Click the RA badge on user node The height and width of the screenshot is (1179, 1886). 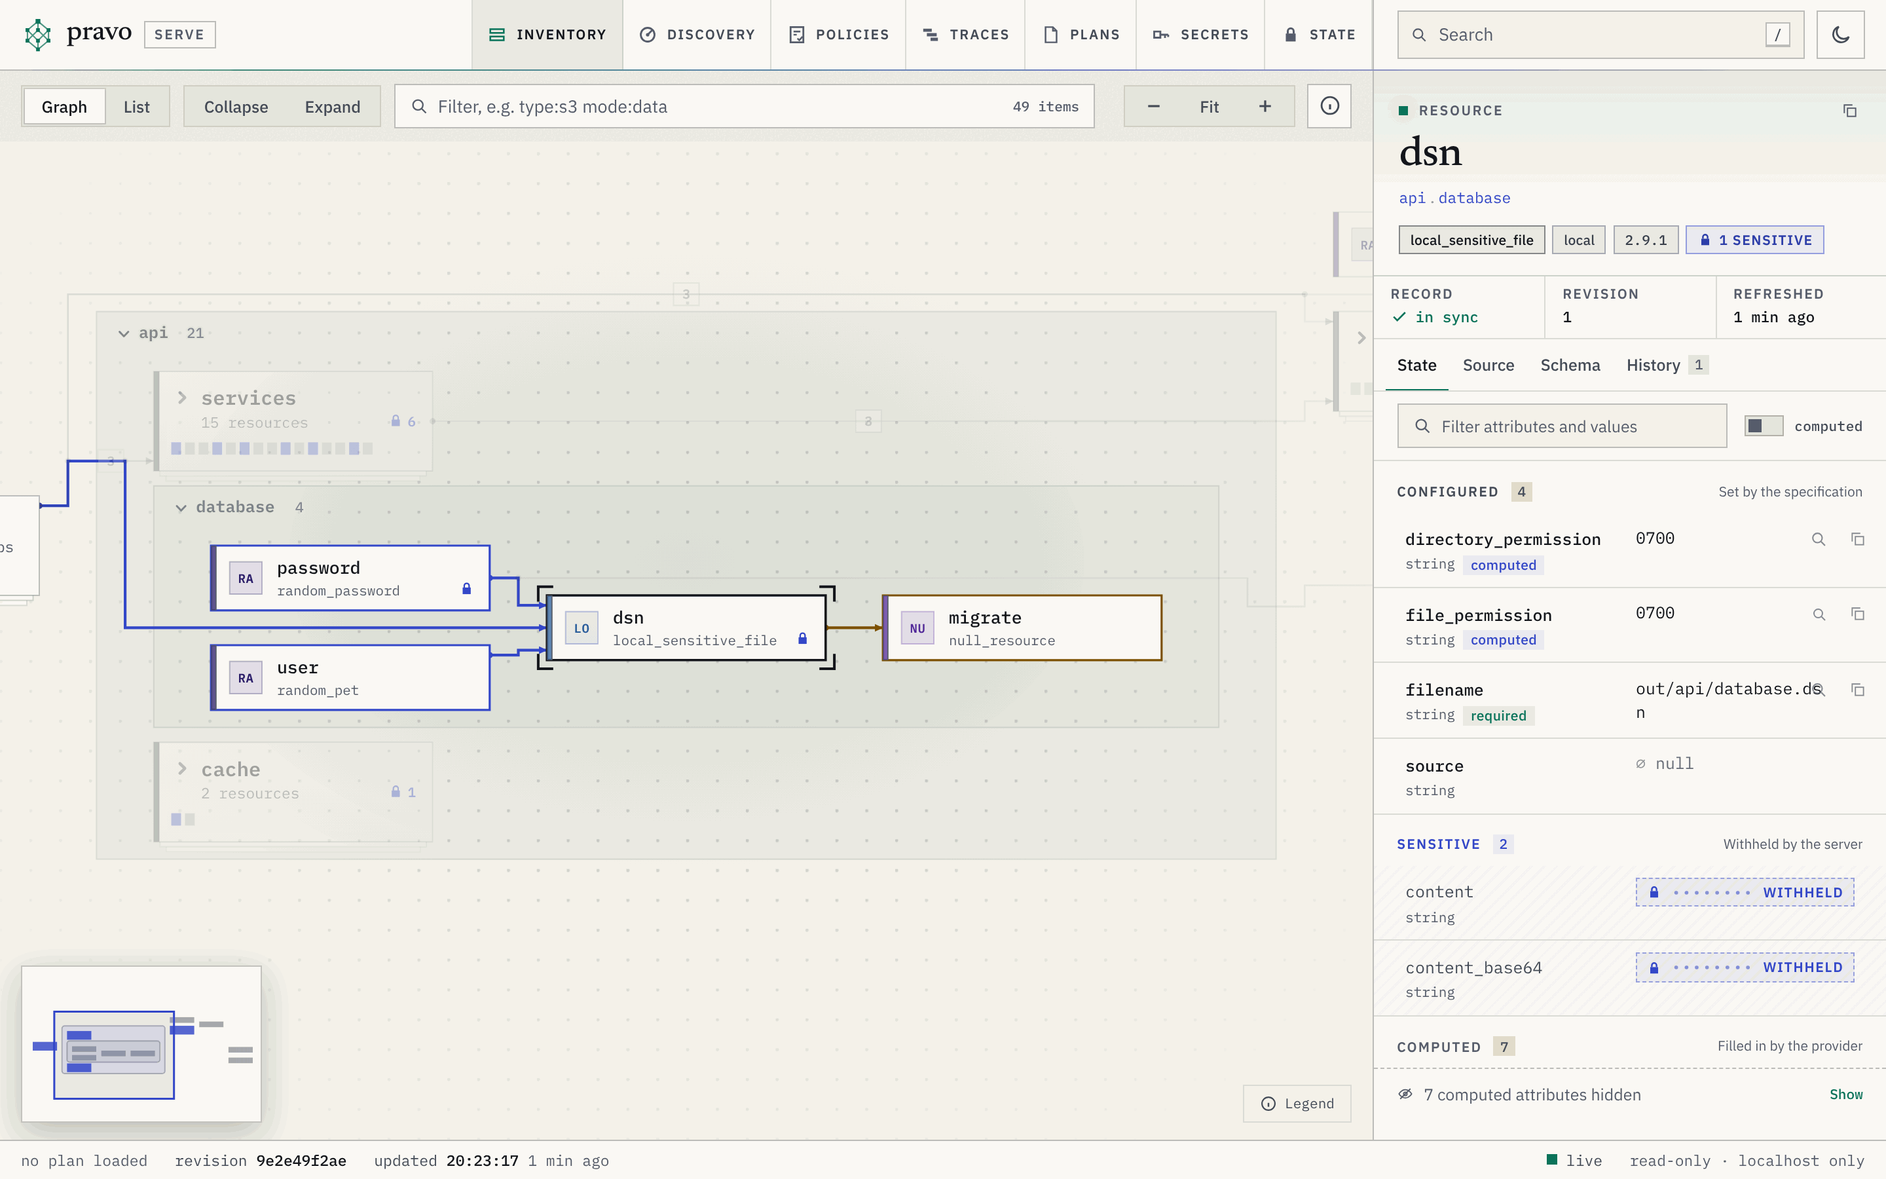click(246, 679)
